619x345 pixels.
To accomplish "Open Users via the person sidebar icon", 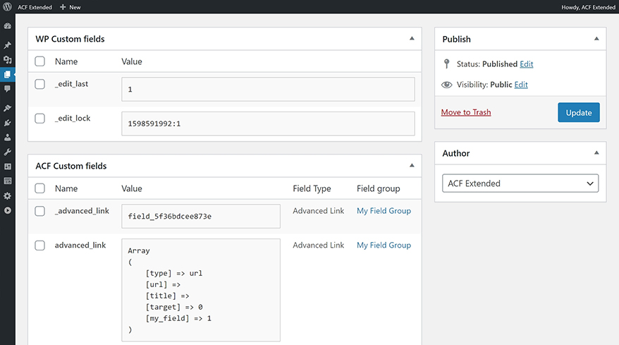I will (8, 138).
